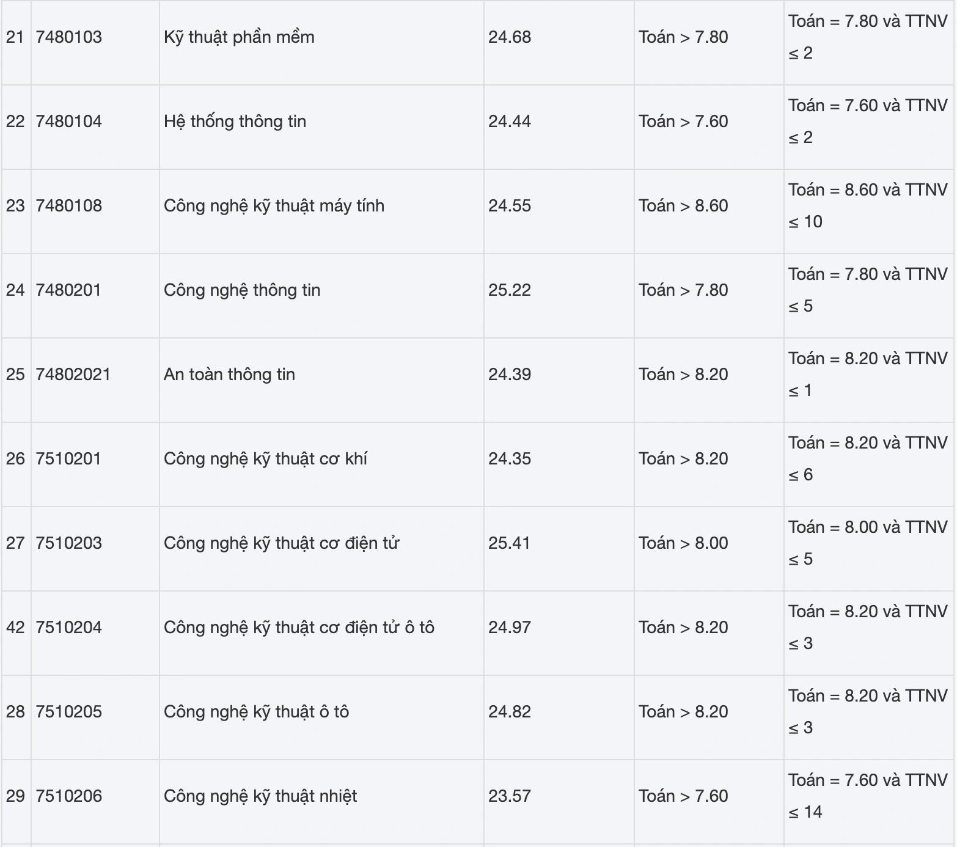Click 'Công nghệ kỹ thuật nhiệt' major name
The width and height of the screenshot is (957, 847).
tap(260, 796)
